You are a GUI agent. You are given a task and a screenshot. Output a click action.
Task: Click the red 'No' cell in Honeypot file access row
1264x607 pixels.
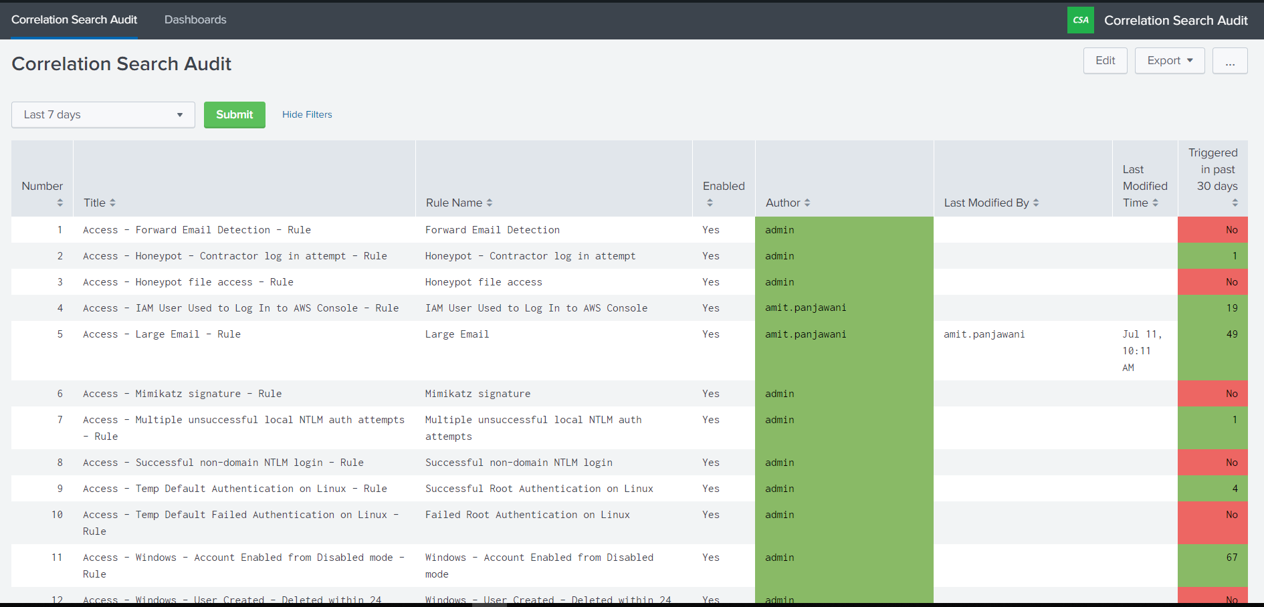pos(1213,282)
